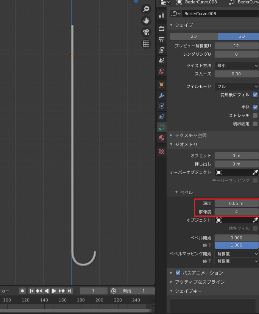Open ベベルマッピング開始 dropdown

[237, 254]
